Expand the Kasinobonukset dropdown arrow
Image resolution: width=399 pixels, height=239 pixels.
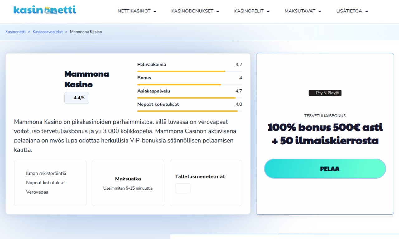[218, 12]
